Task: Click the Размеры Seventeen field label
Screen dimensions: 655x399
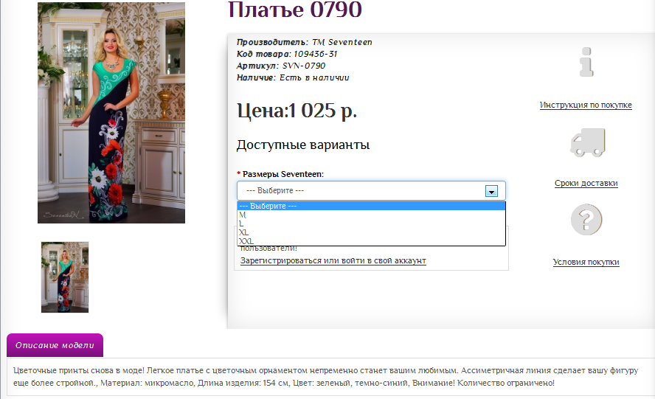Action: click(x=283, y=174)
